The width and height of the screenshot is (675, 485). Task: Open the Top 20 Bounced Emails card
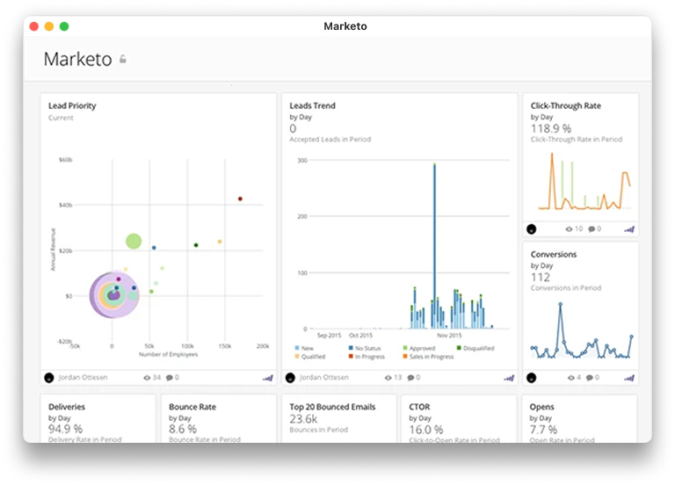pyautogui.click(x=332, y=407)
